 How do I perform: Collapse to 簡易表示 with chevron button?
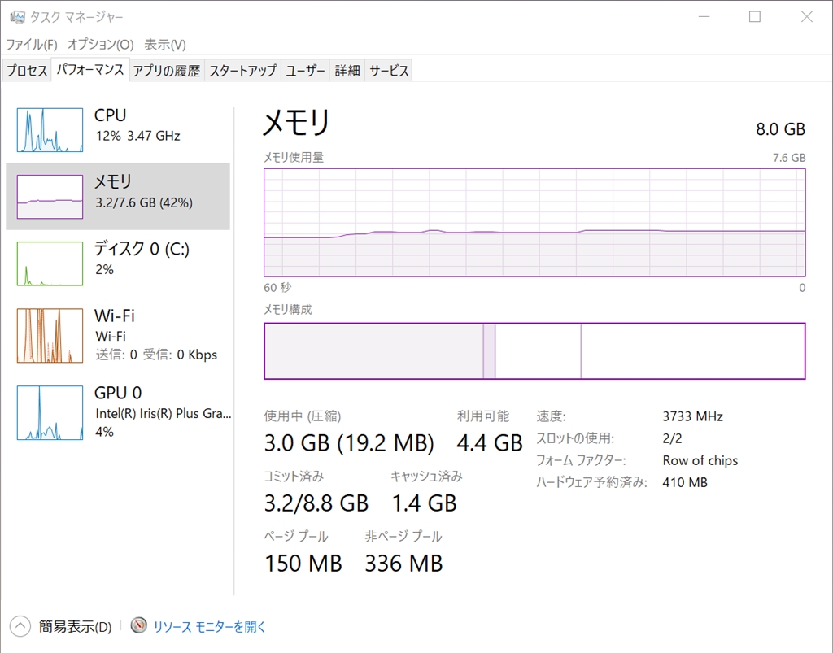pyautogui.click(x=20, y=626)
